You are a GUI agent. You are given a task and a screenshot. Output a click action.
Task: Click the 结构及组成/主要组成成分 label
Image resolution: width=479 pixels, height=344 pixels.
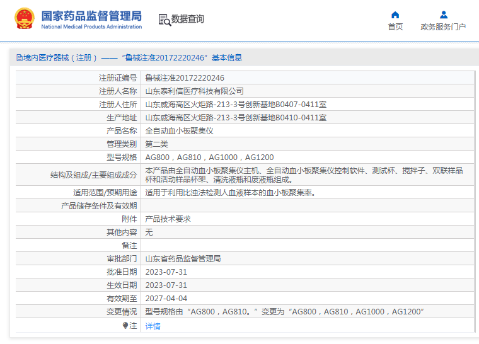pos(93,175)
